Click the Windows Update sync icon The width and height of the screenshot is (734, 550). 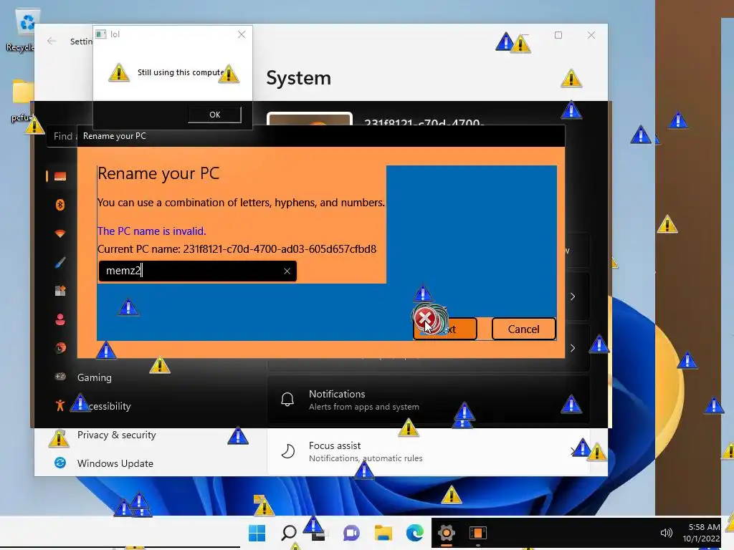click(x=60, y=463)
